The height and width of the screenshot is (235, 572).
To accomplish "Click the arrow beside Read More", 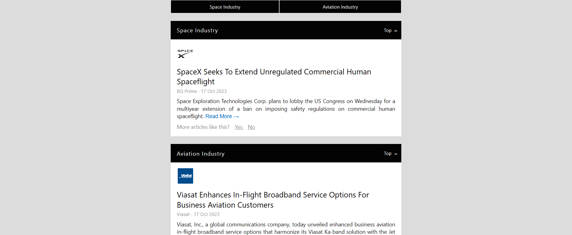I will (236, 117).
